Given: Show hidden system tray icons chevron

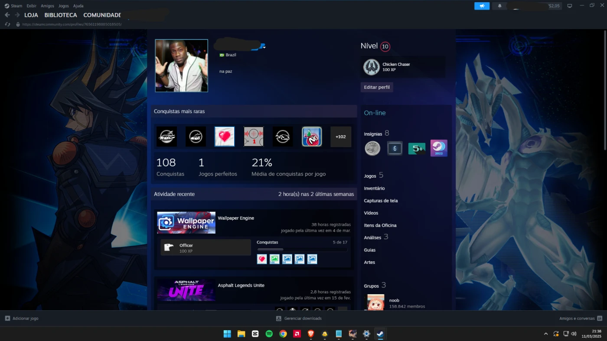Looking at the screenshot, I should pyautogui.click(x=546, y=334).
